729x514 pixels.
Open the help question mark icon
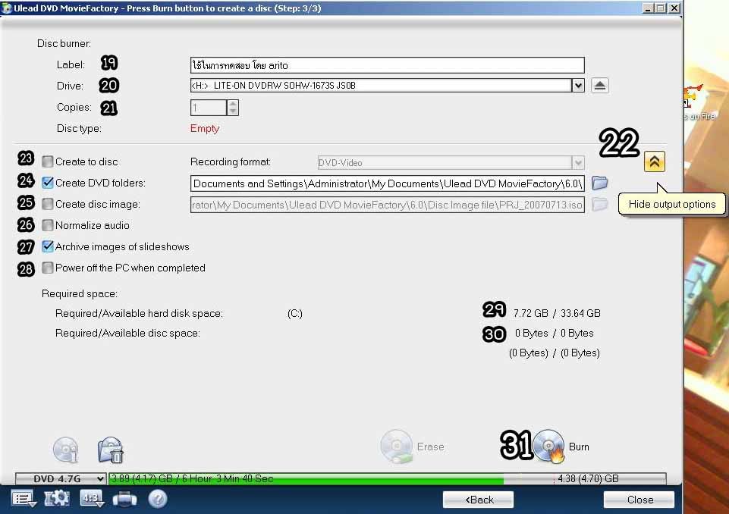click(x=157, y=499)
